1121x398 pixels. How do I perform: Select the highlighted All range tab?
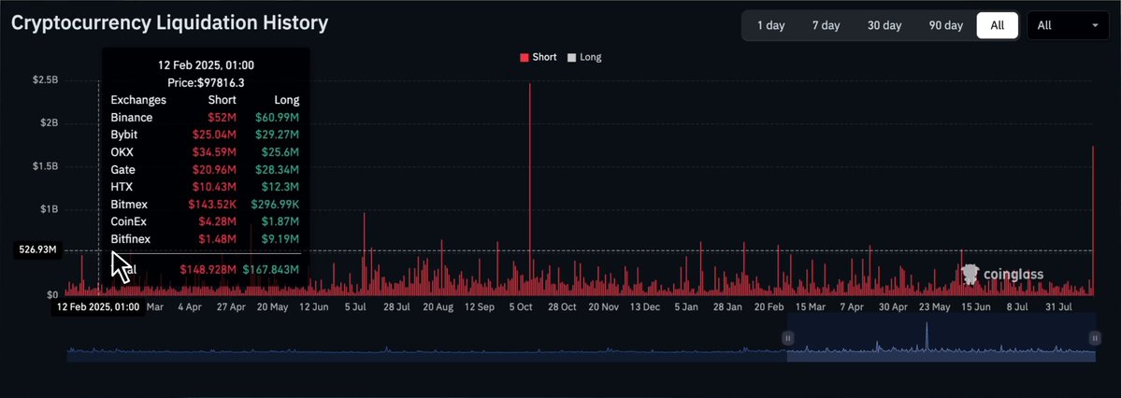(x=998, y=25)
